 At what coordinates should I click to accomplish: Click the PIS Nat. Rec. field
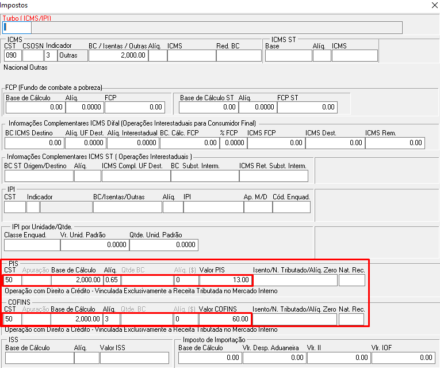pos(352,280)
